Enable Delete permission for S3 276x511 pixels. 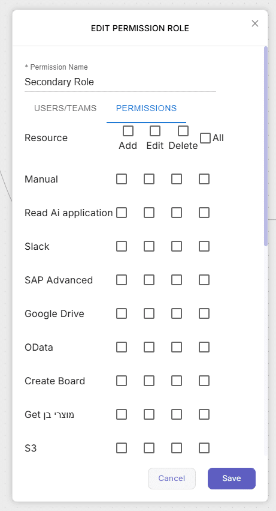tap(177, 448)
